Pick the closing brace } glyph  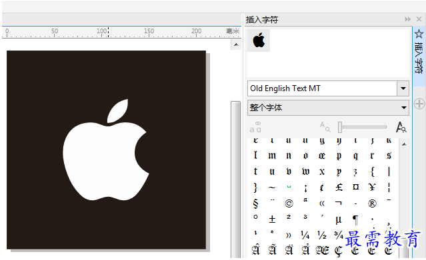[x=255, y=188]
